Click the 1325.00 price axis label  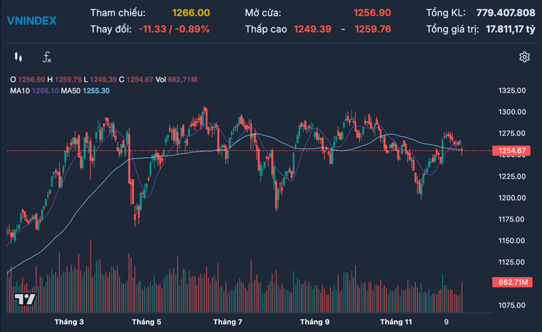pos(512,91)
